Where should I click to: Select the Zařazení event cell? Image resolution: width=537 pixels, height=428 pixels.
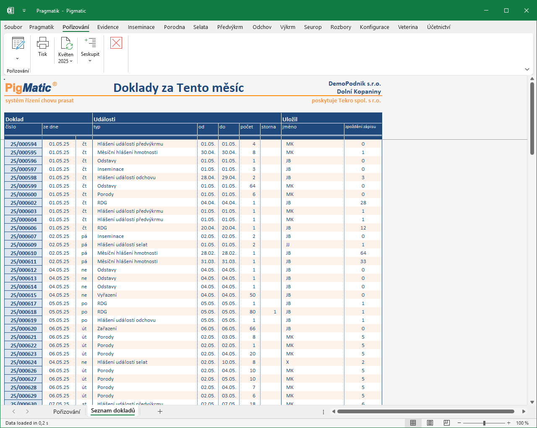(x=145, y=329)
